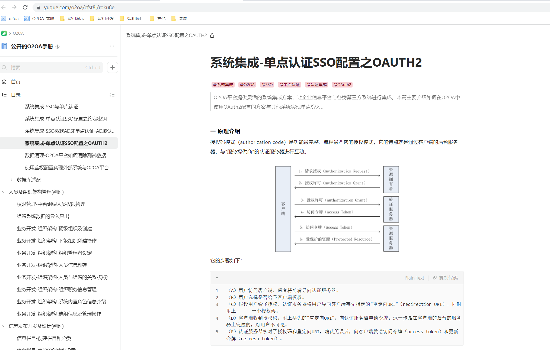Click the collapse-all icon beside 目录
Viewport: 550px width, 350px height.
112,95
